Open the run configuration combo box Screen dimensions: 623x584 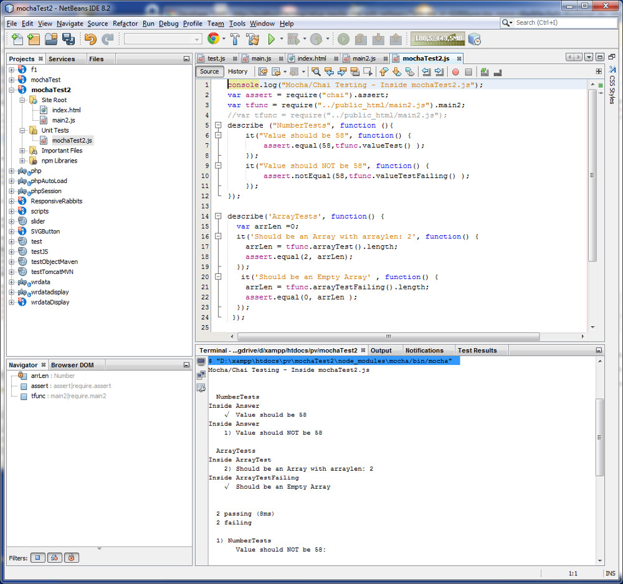[163, 39]
